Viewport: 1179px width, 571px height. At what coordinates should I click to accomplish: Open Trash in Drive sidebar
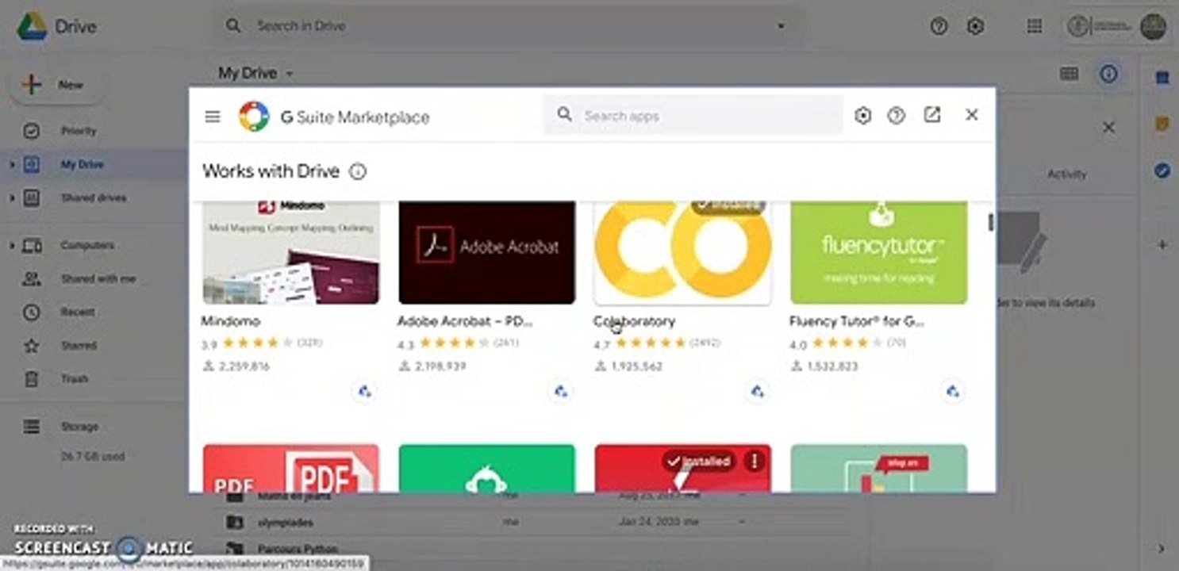click(75, 379)
